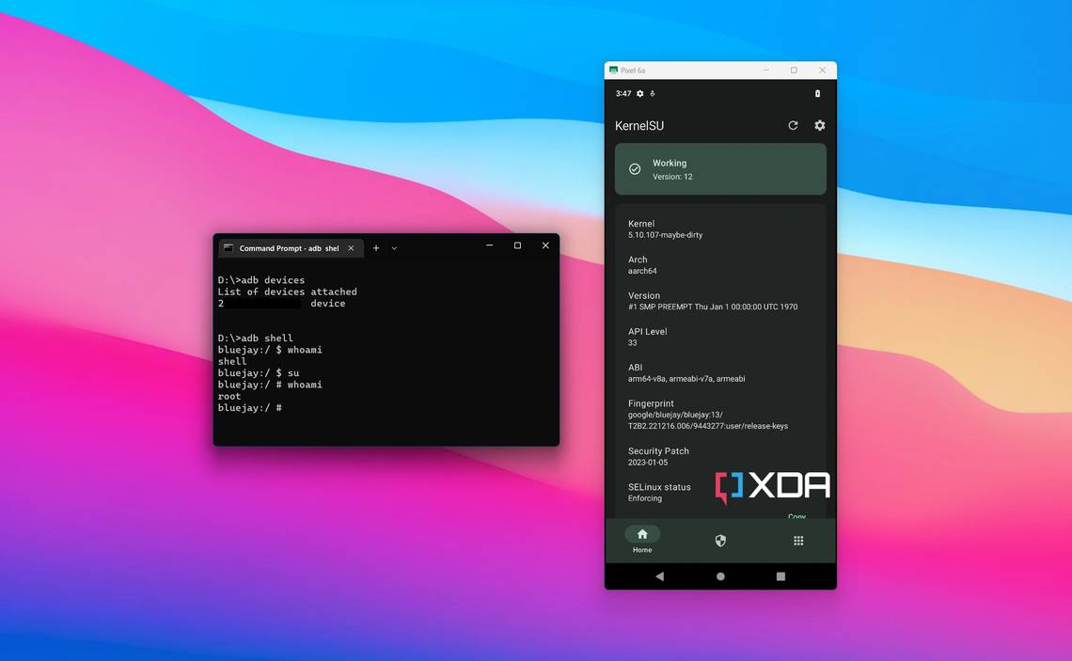
Task: Open KernelSU settings gear in app bar
Action: pyautogui.click(x=820, y=125)
